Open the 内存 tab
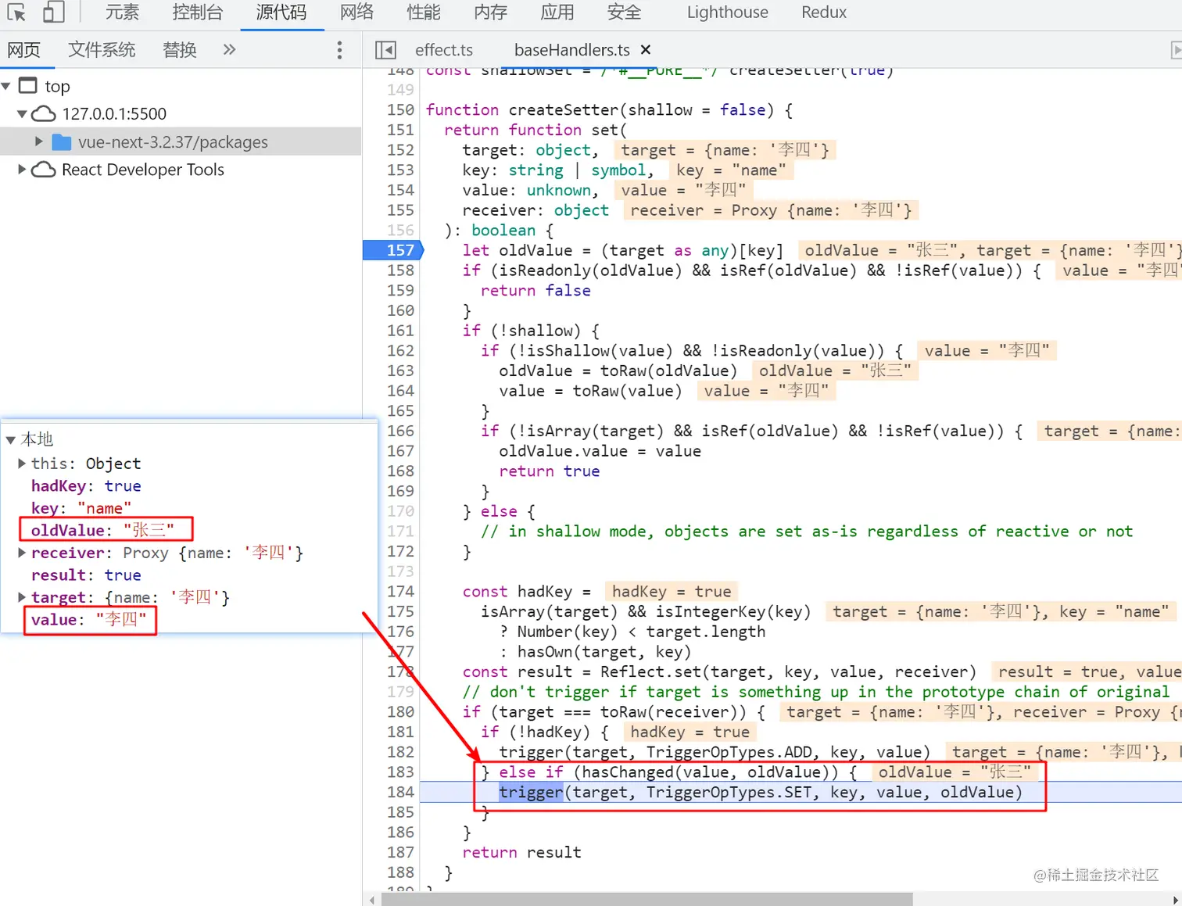Viewport: 1182px width, 906px height. click(x=491, y=13)
